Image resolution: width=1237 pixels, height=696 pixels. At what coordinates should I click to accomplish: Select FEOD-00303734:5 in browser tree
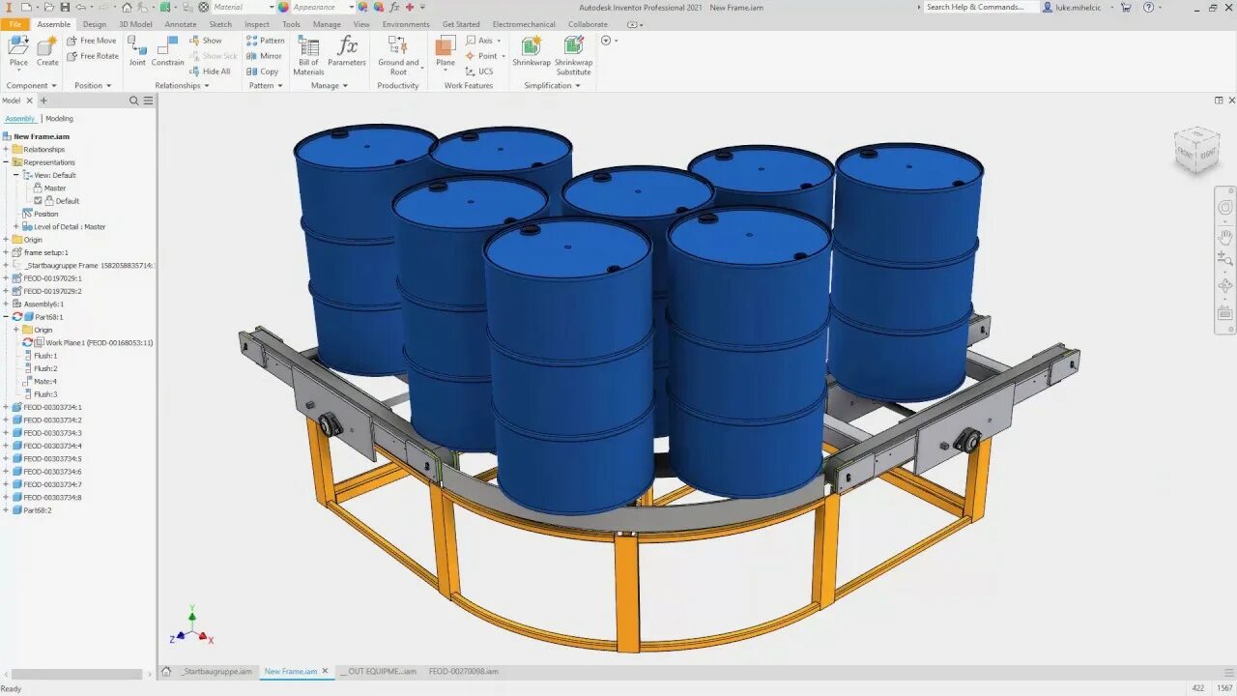46,458
